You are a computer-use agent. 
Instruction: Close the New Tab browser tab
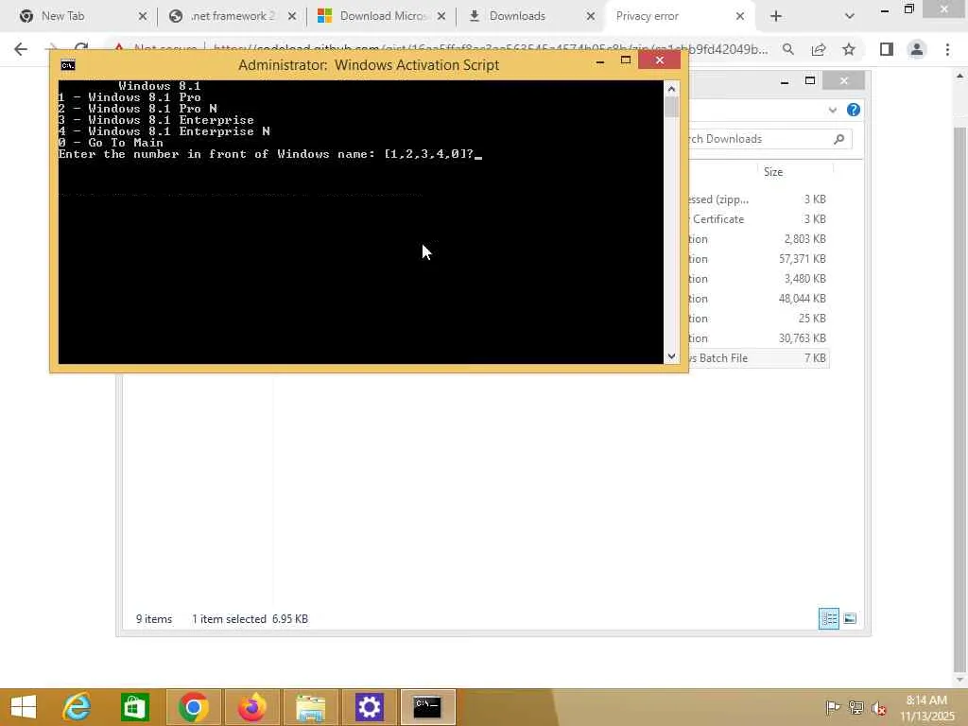click(x=143, y=16)
